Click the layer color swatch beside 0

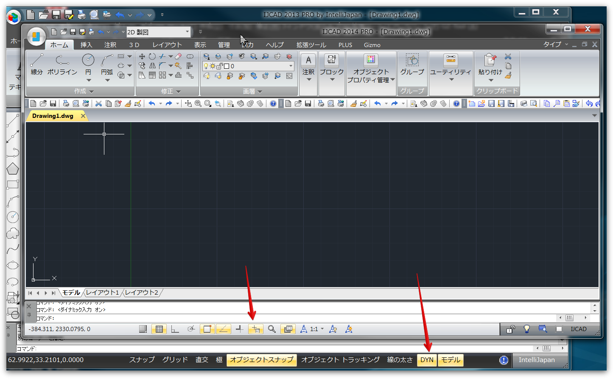pos(227,66)
